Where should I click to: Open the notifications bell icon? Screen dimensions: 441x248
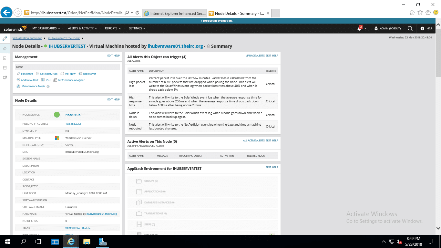[359, 28]
